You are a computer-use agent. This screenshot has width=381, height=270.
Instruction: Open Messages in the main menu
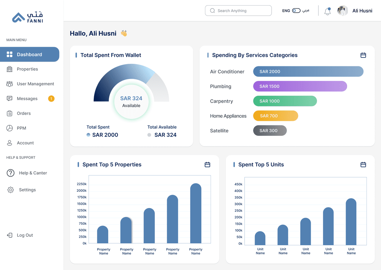click(x=27, y=99)
